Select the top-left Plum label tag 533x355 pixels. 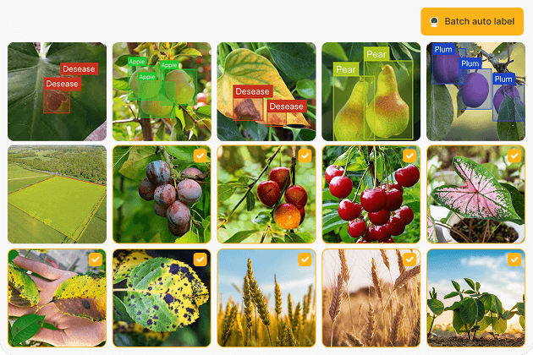pyautogui.click(x=443, y=50)
